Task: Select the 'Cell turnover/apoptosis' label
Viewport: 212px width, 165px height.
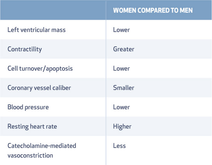Action: 40,69
